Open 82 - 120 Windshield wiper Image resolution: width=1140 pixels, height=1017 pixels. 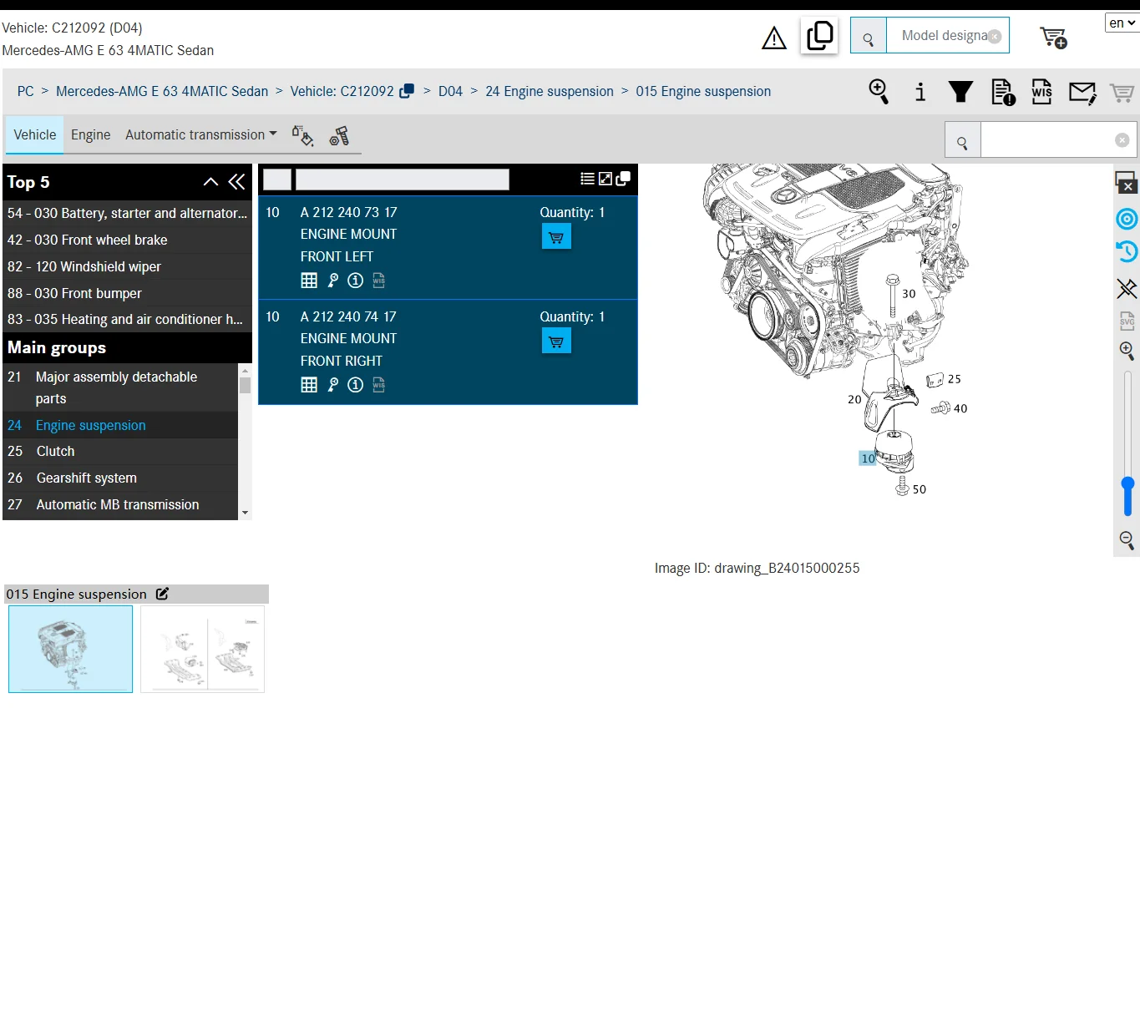pos(127,267)
